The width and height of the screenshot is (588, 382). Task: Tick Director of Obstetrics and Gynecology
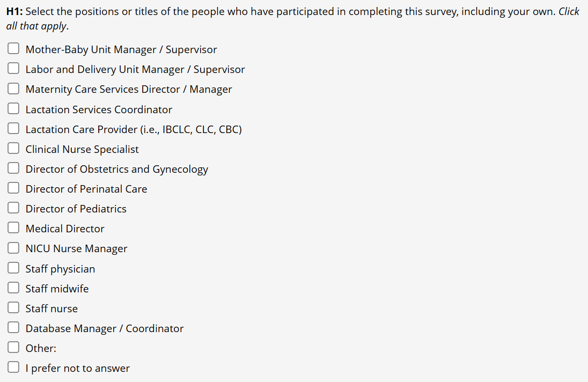(x=13, y=168)
